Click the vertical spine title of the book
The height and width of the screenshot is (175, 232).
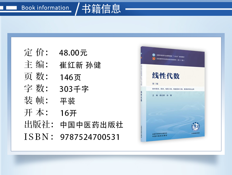point(141,96)
